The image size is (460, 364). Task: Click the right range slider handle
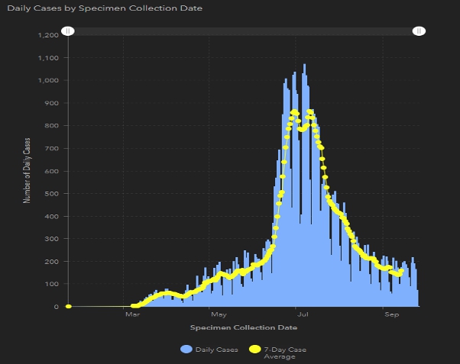pyautogui.click(x=419, y=31)
